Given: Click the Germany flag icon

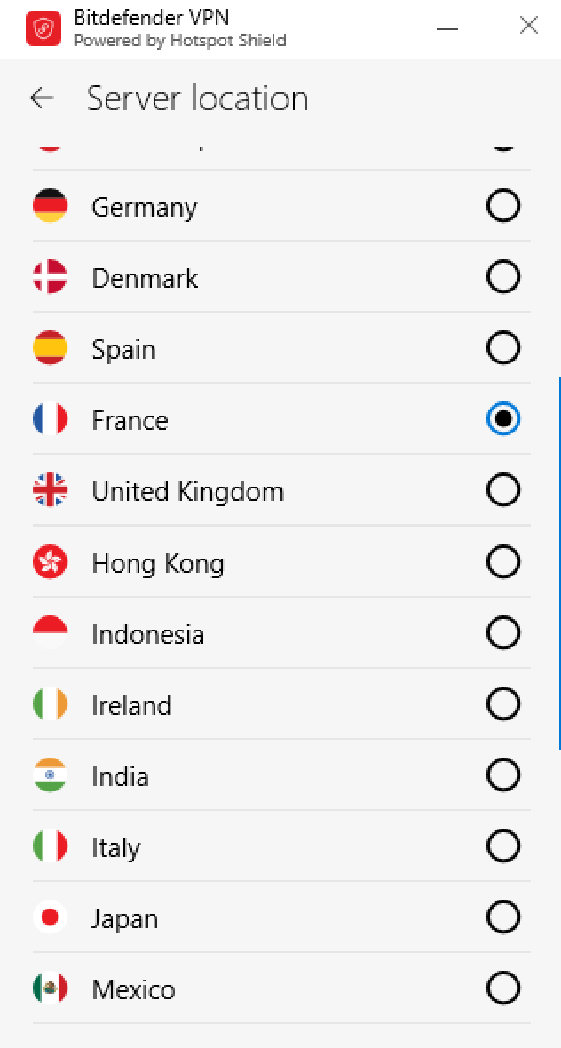Looking at the screenshot, I should tap(50, 206).
